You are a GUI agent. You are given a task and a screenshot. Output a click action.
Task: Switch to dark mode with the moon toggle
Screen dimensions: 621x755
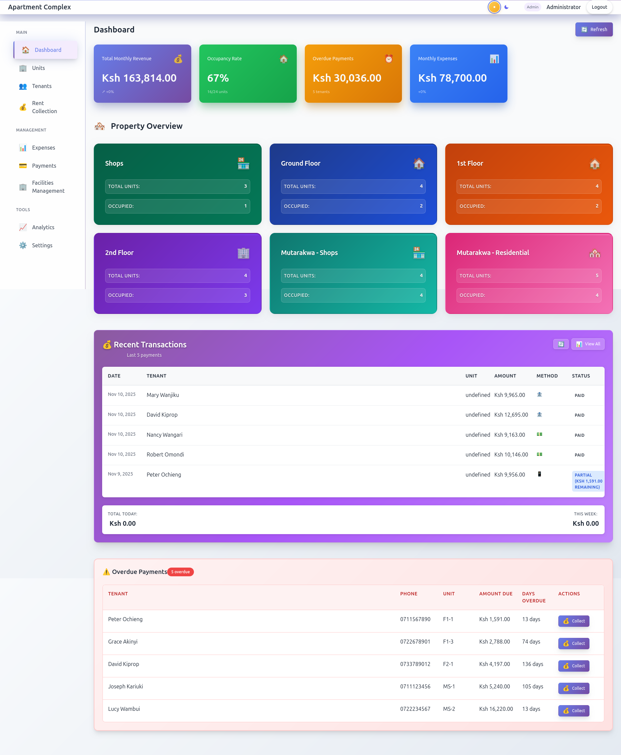pyautogui.click(x=507, y=7)
